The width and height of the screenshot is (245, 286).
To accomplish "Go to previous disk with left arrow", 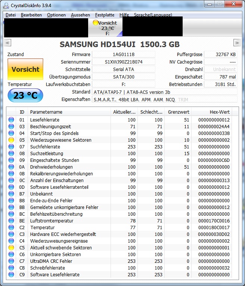I will [7, 43].
